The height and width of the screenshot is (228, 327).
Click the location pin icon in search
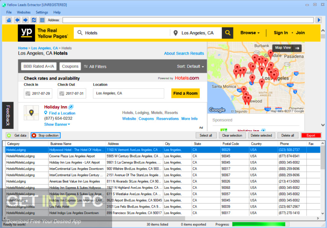tap(176, 33)
